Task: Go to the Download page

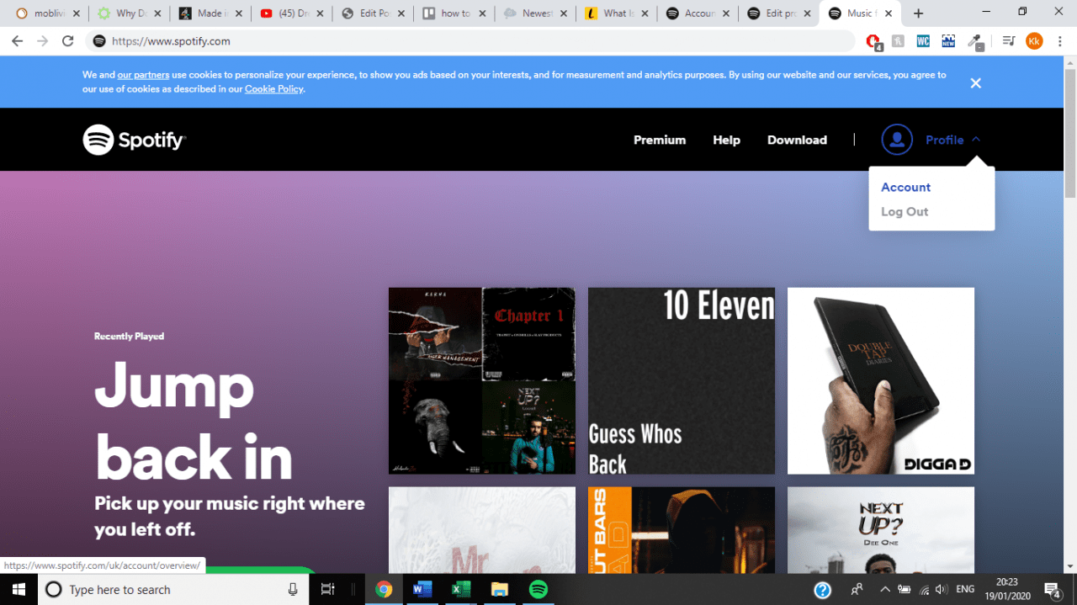Action: [797, 140]
